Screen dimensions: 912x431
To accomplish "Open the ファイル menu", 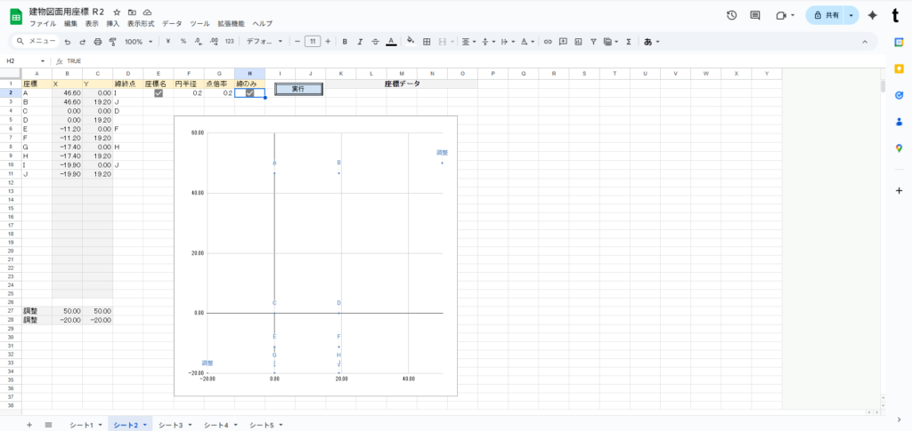I will pos(43,24).
